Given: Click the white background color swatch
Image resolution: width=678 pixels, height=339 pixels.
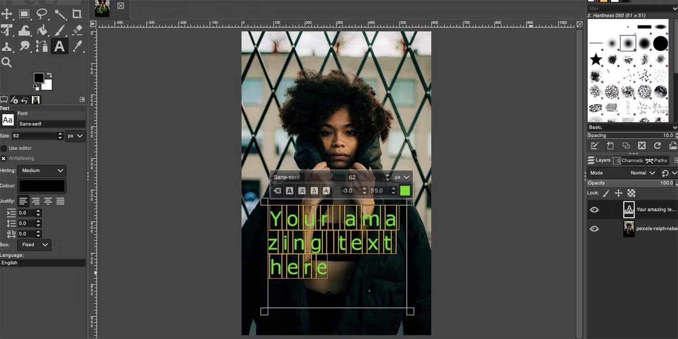Looking at the screenshot, I should tap(48, 86).
